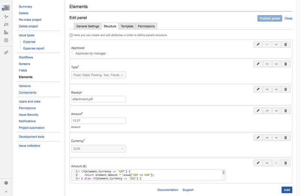
Task: Open the Permissions tab
Action: tap(146, 26)
